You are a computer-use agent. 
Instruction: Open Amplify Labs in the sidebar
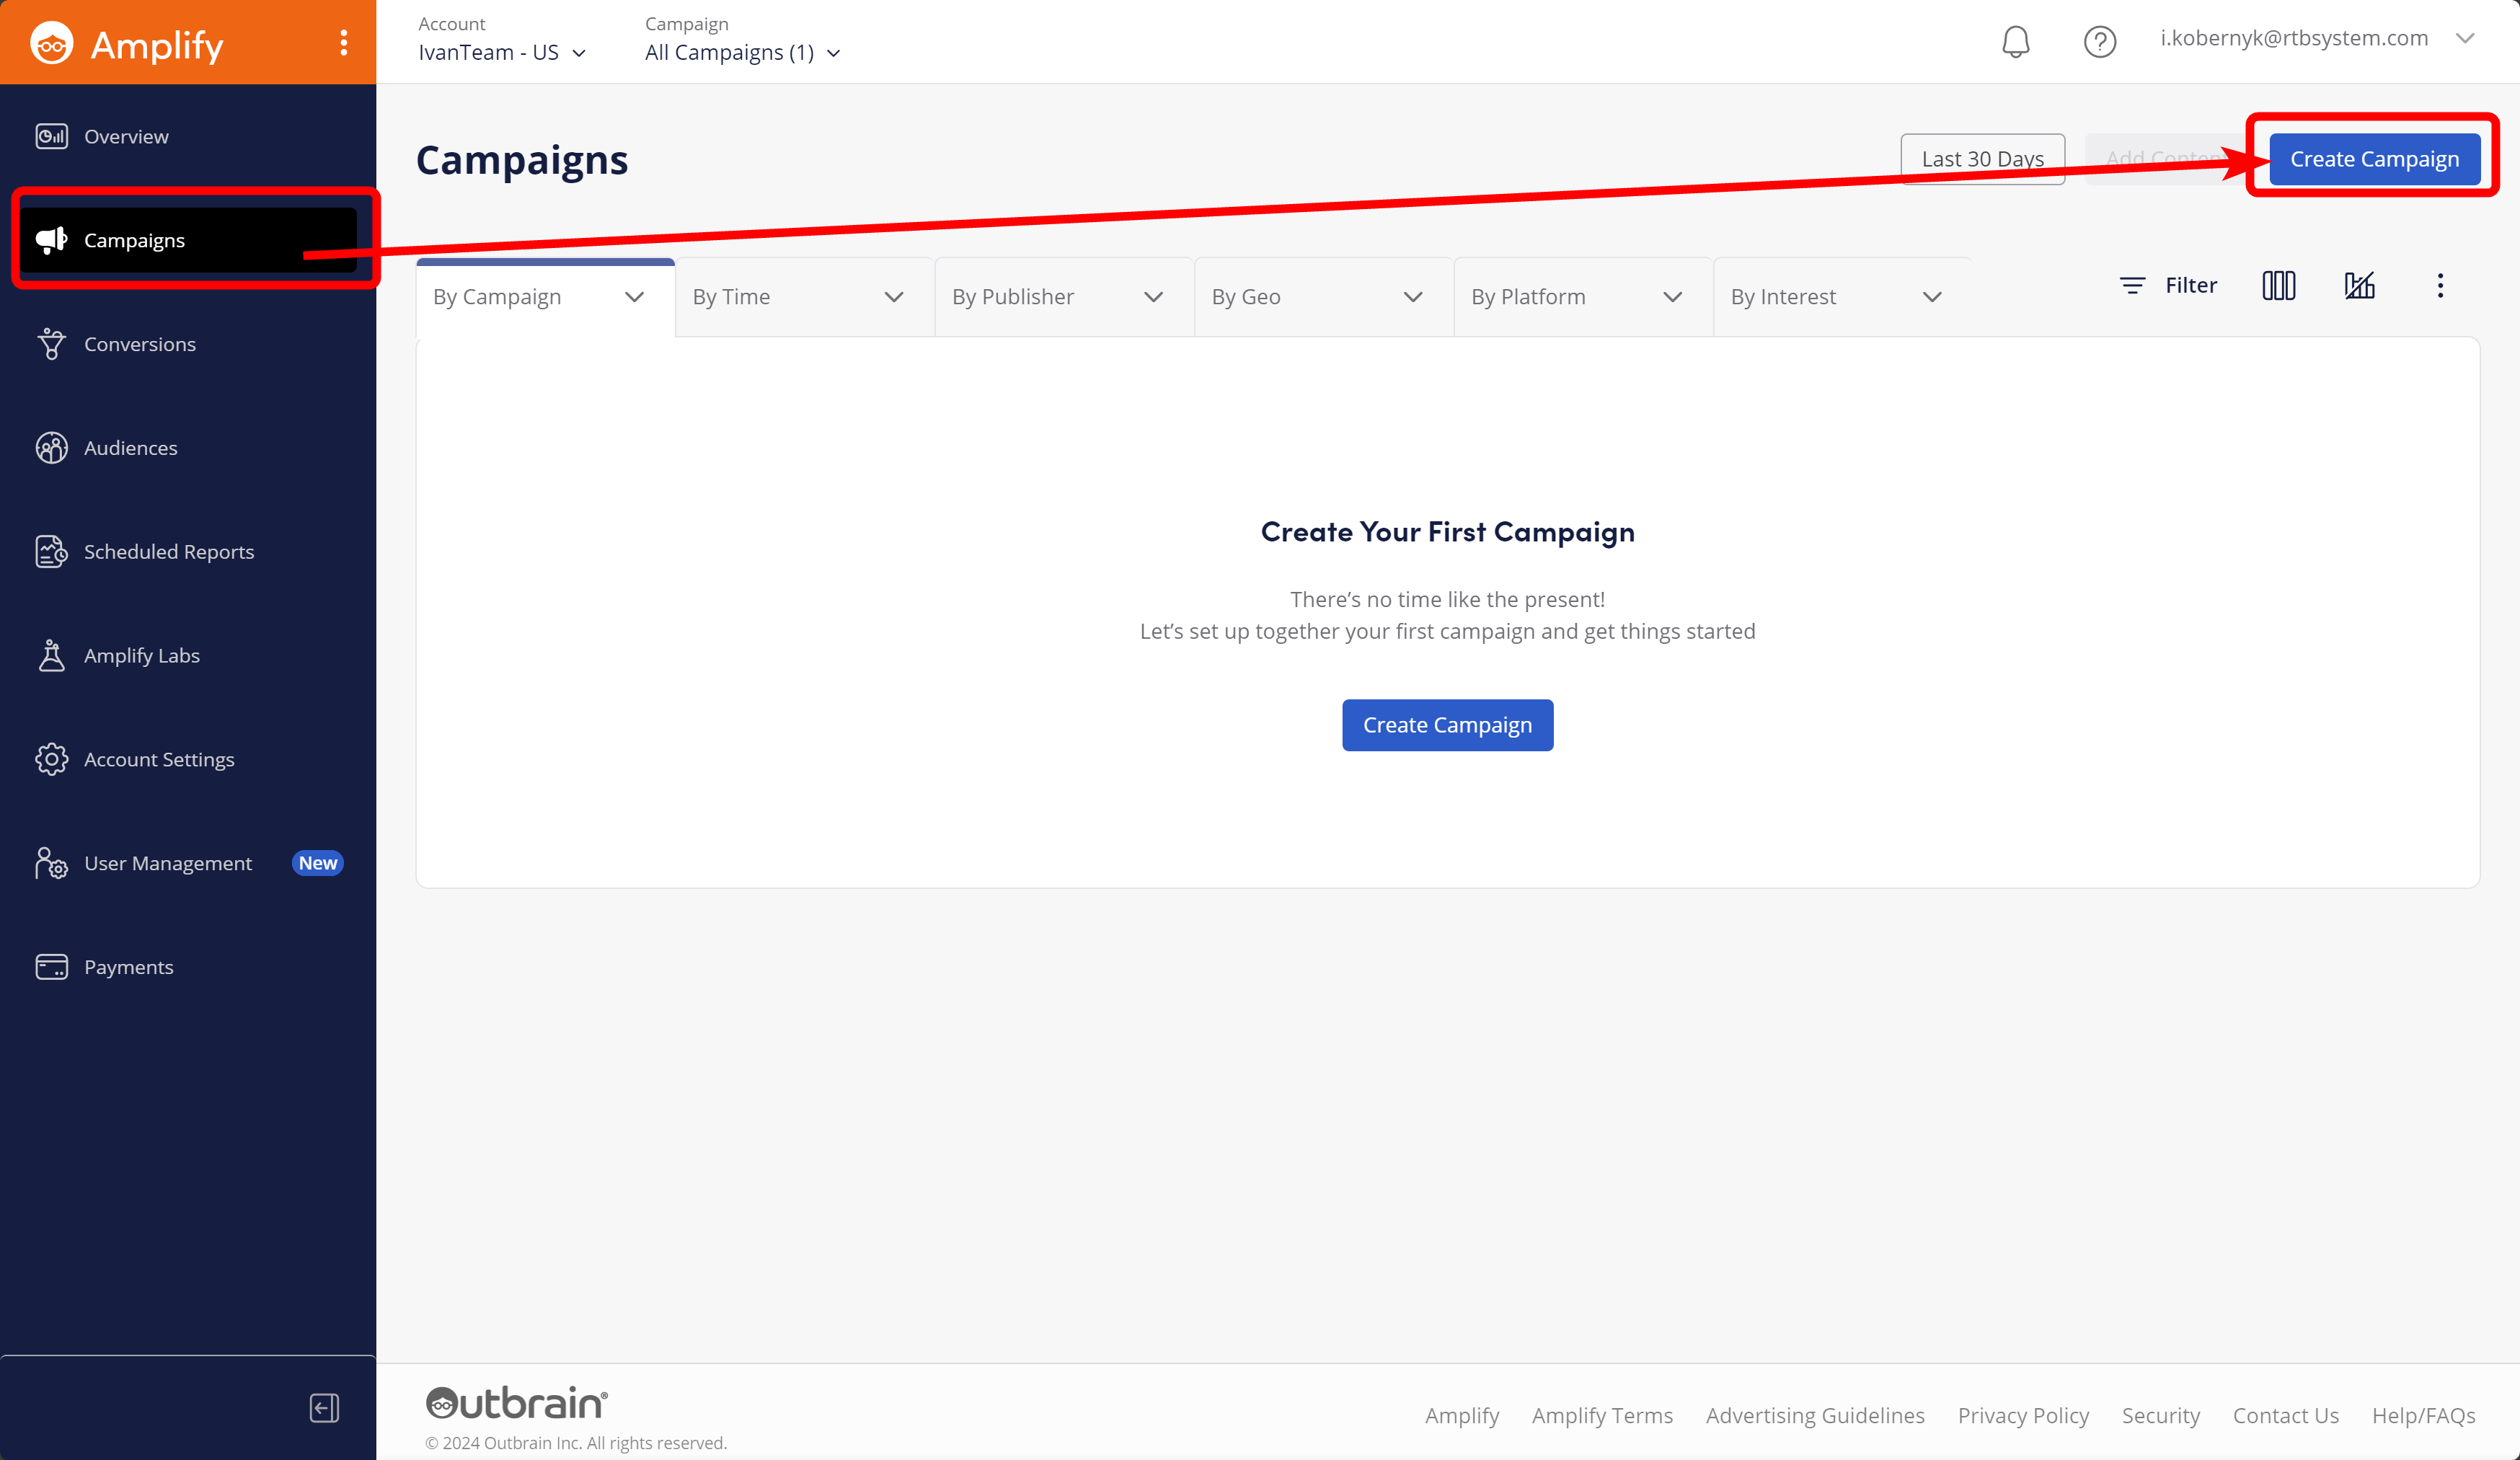[188, 655]
